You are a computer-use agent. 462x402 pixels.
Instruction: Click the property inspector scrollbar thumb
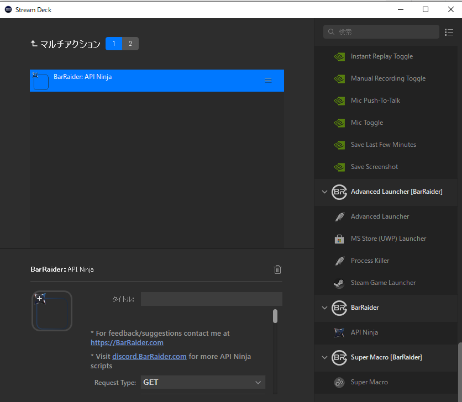point(275,316)
